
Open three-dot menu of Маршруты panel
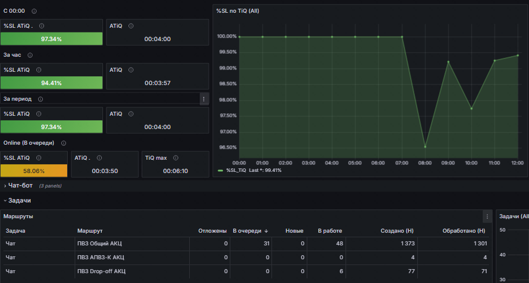pos(487,216)
